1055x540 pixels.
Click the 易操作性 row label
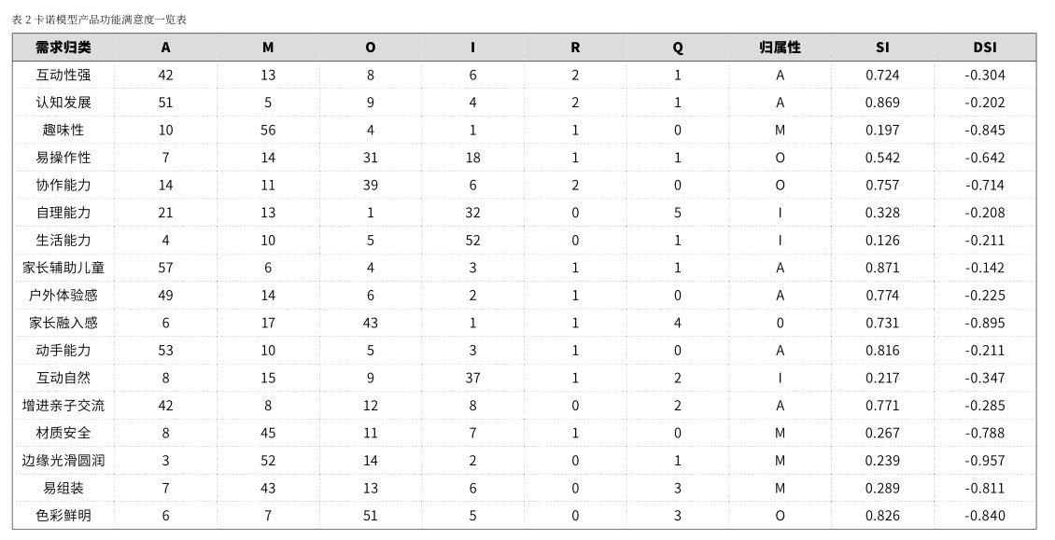point(63,158)
